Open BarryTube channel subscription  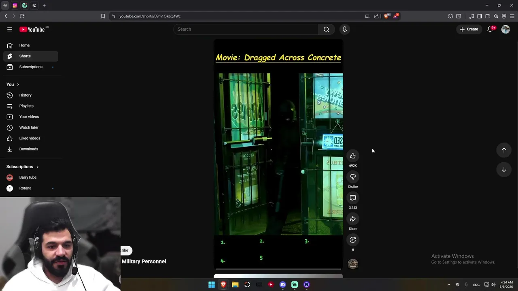31,177
